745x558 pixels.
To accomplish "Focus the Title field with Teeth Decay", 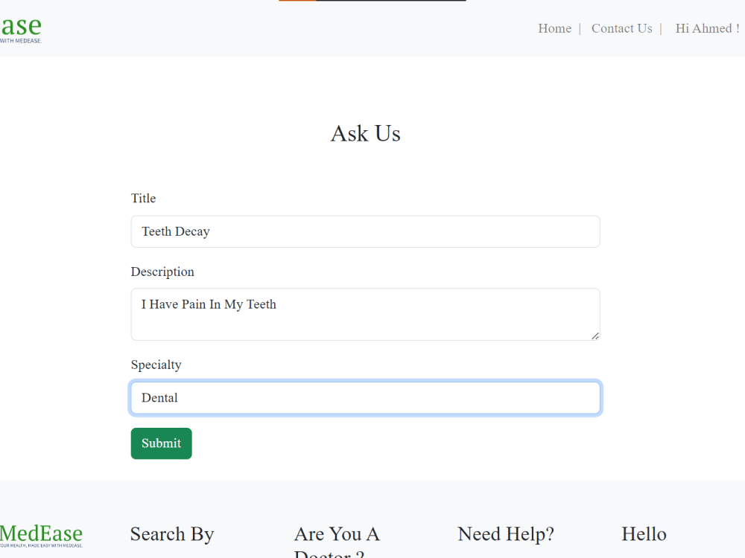I will point(365,231).
